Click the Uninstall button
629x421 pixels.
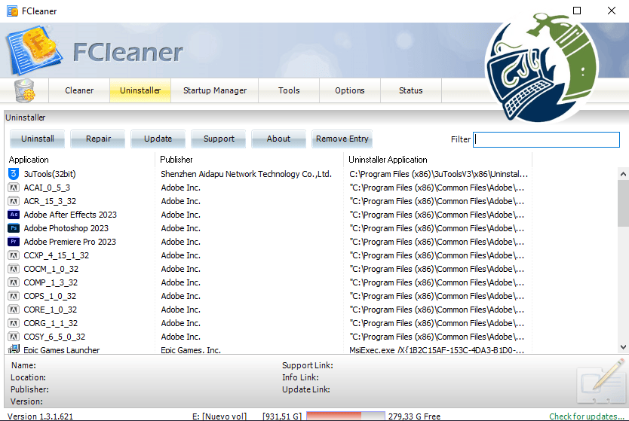(x=37, y=139)
